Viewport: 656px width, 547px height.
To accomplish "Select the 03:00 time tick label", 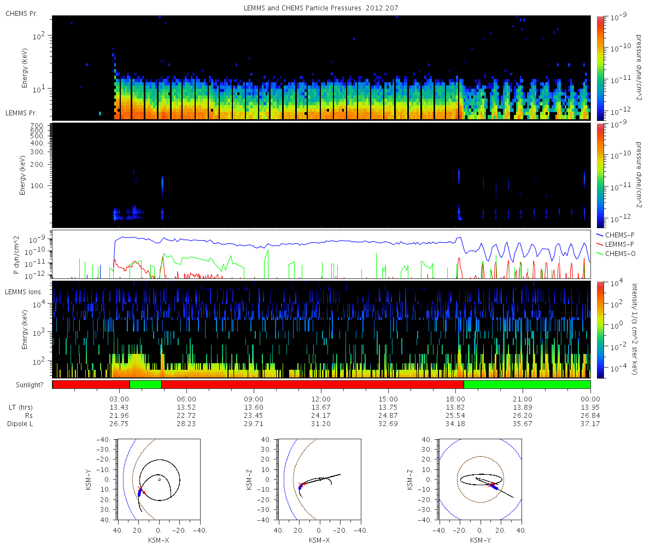I will [x=119, y=399].
